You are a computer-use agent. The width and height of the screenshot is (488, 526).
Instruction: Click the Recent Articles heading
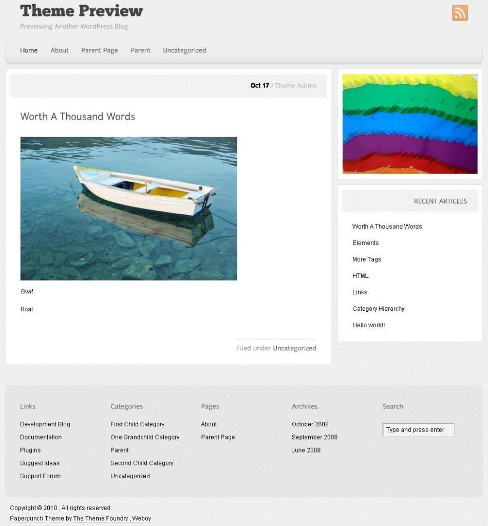click(x=440, y=201)
